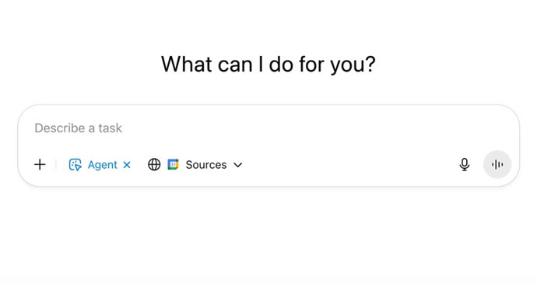Image resolution: width=537 pixels, height=284 pixels.
Task: Click the Google Calendar source icon
Action: coord(174,165)
